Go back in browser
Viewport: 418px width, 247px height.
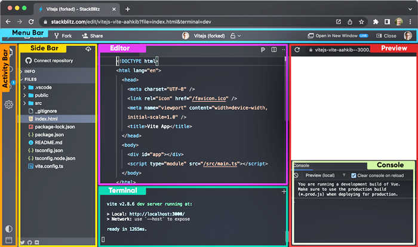click(8, 22)
